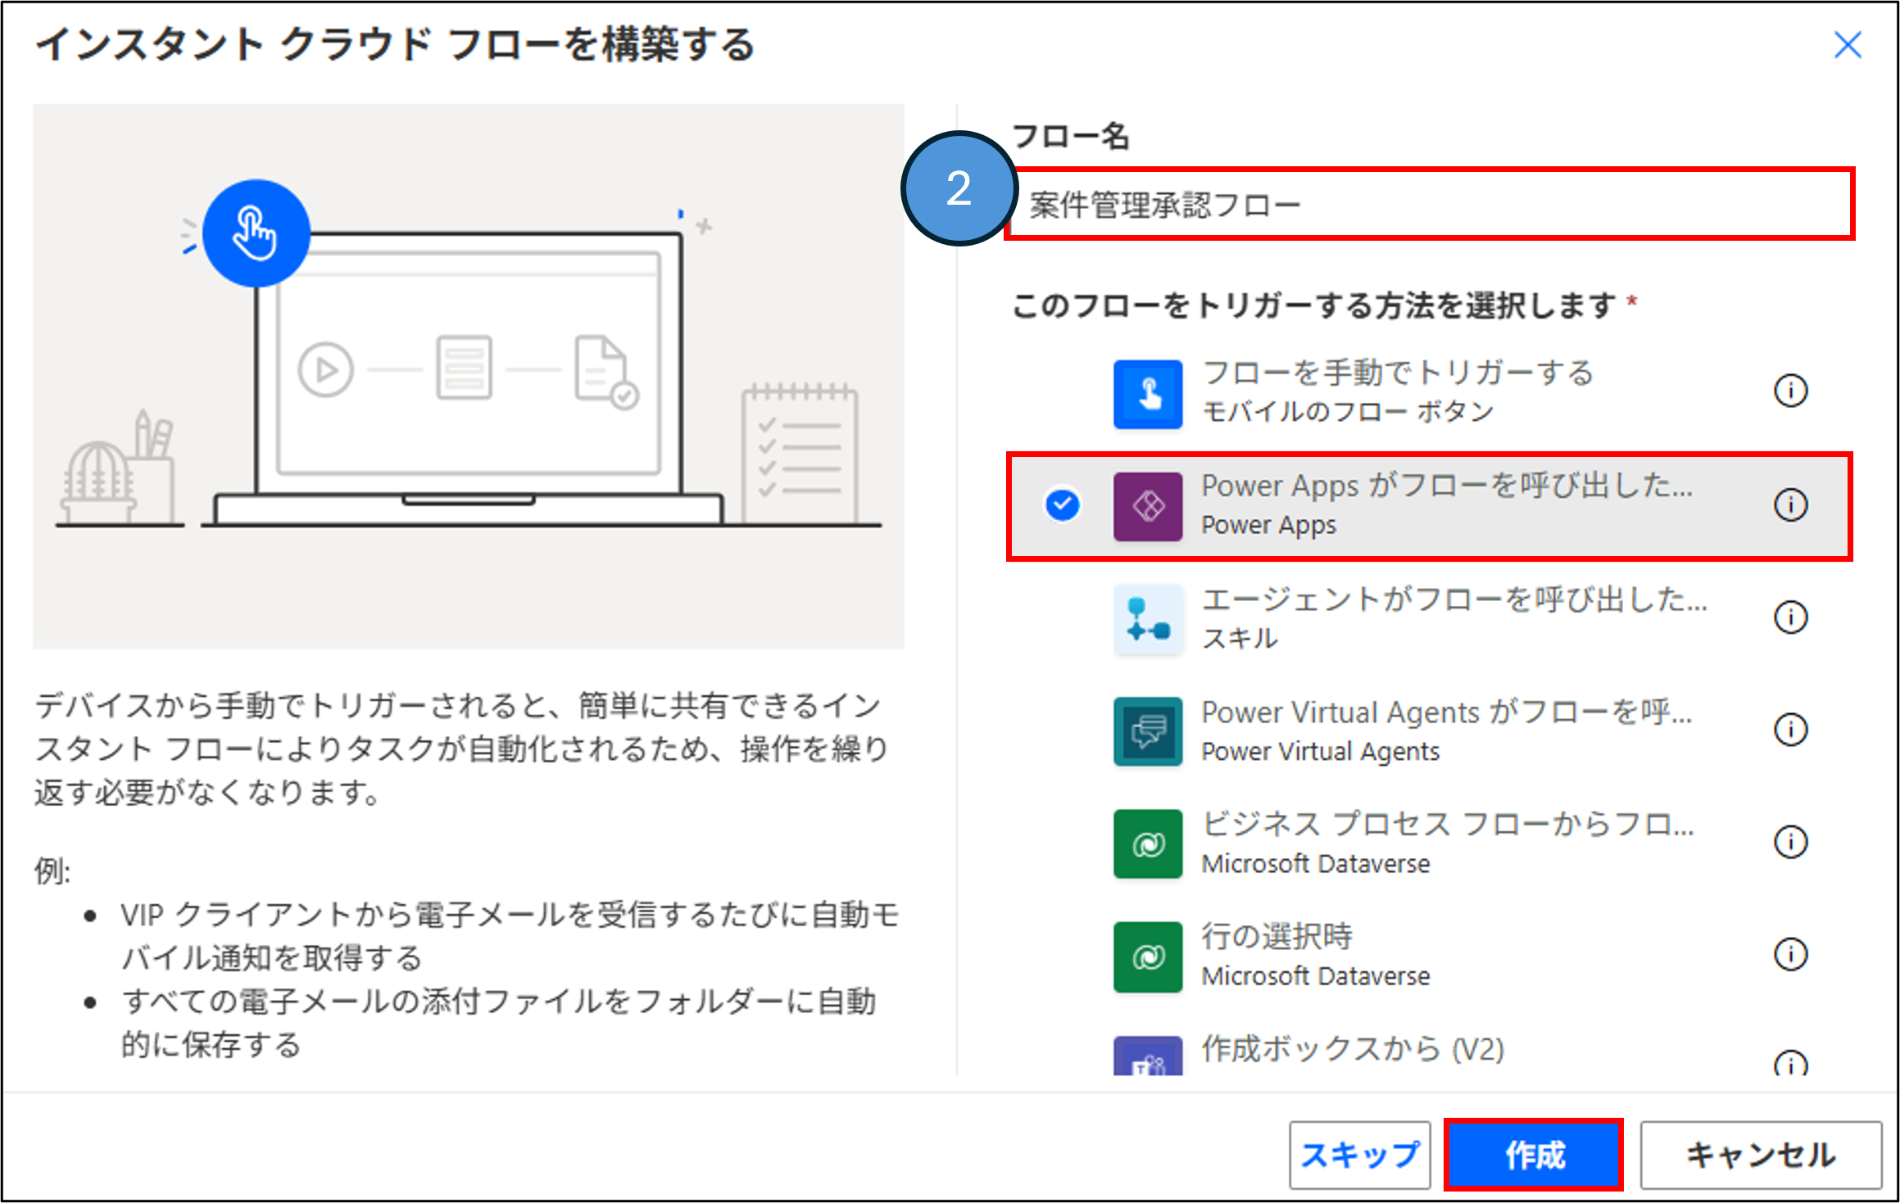Toggle the blue checkmark on Power Apps
Screen dimensions: 1900x1203
coord(1063,504)
